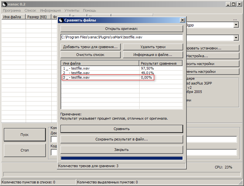Open the Программа menu
244x186 pixels.
12,10
